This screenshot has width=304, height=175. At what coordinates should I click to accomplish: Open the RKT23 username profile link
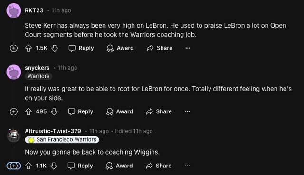(34, 10)
